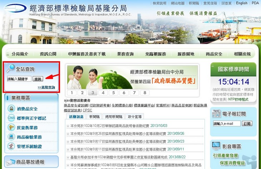Viewport: 261px width, 169px height.
Task: Click the envelope icon beside 商品事故通報
Action: click(10, 162)
